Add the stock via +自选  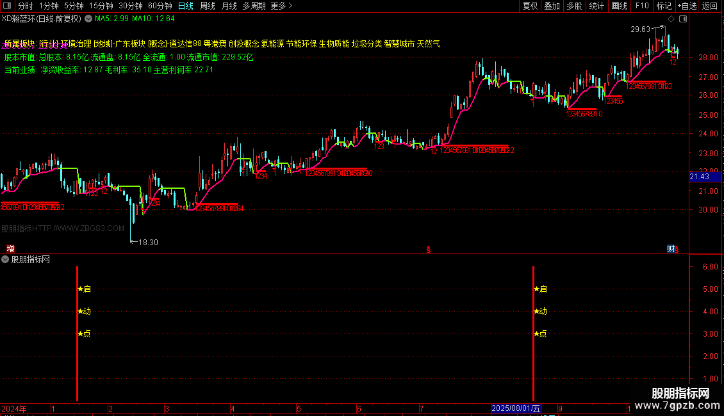[x=687, y=6]
